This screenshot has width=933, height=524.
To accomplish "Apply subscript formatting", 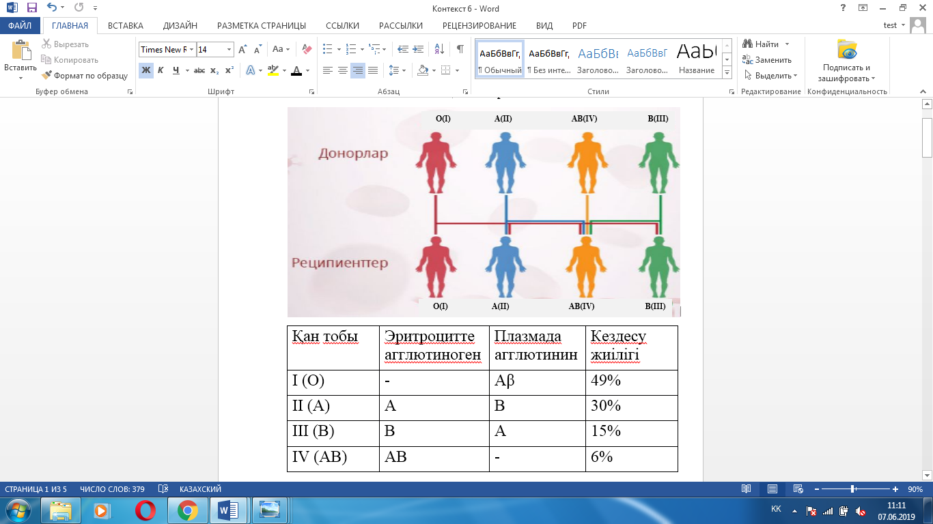I will [214, 70].
